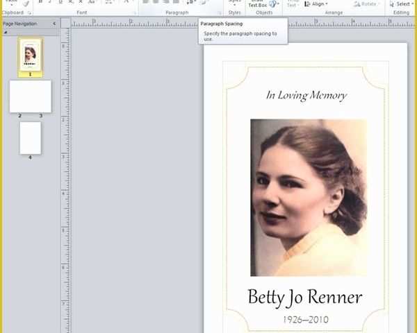Click the 'Betty Jo Renner' name text
This screenshot has width=417, height=333.
point(305,298)
